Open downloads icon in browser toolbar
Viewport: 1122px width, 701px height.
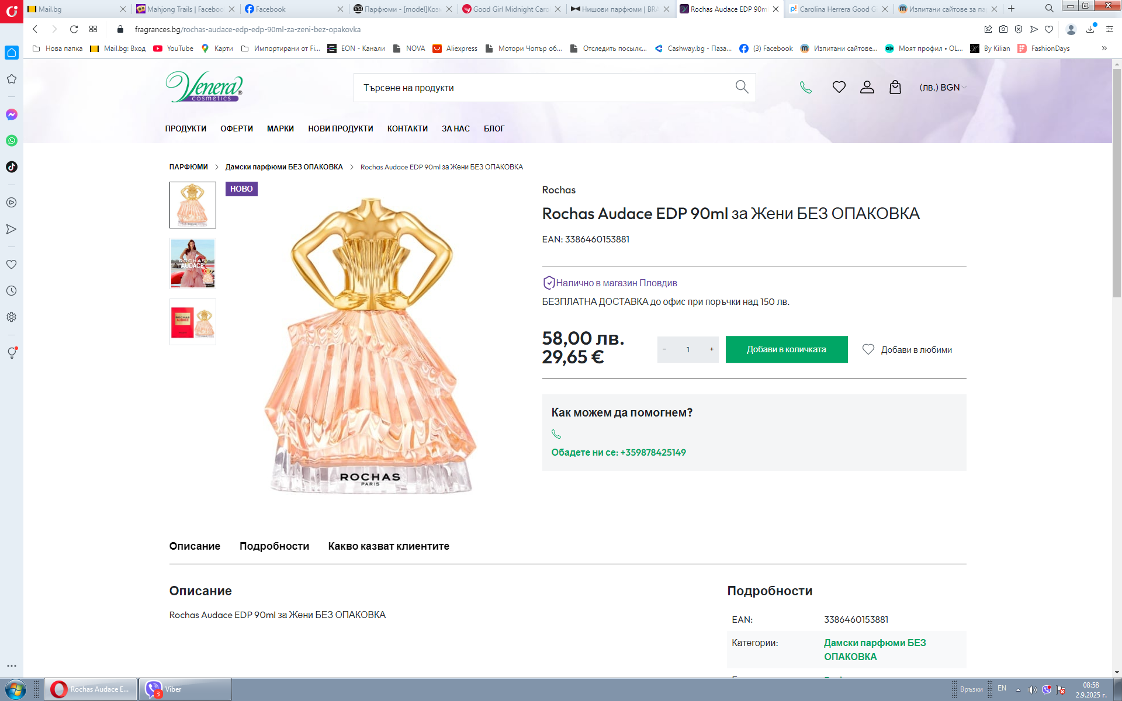pos(1090,29)
